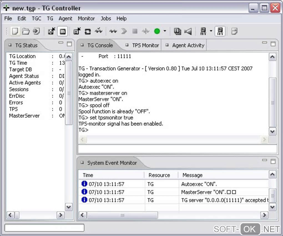Select the MasterServer "ON". event row
The width and height of the screenshot is (283, 236).
[174, 192]
